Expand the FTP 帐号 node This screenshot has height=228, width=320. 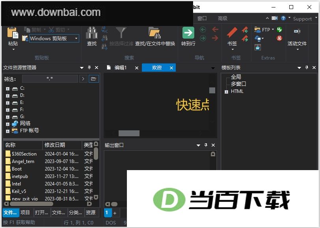(7, 131)
